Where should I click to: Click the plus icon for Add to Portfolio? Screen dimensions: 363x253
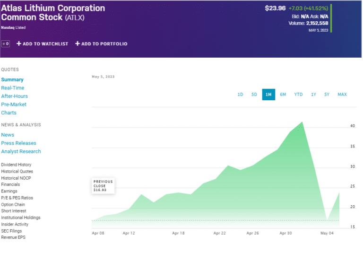click(x=78, y=44)
